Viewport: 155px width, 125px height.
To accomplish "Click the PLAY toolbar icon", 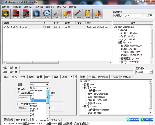I will 47,14.
